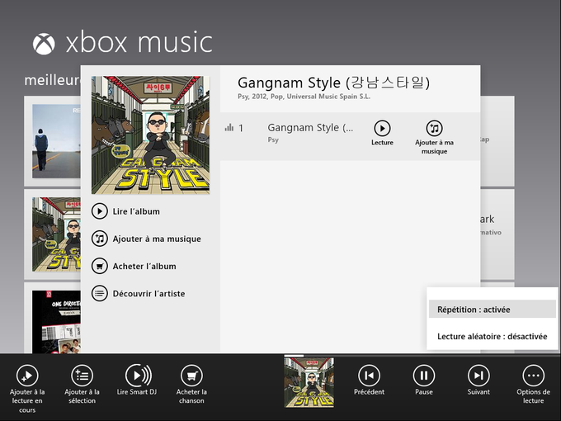Click the album info line Psy, 2012, Pop

pos(304,97)
